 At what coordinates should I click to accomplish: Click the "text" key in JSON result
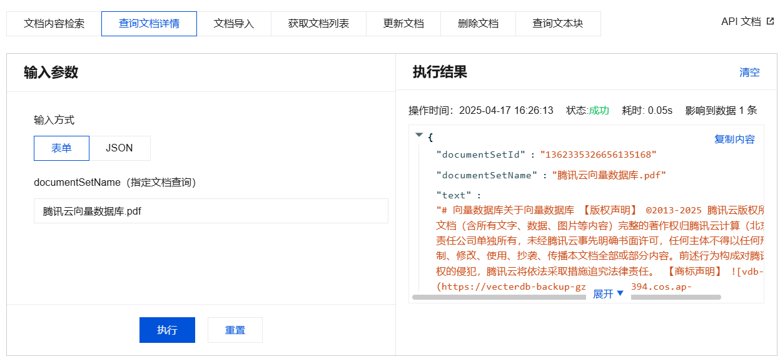pos(453,195)
